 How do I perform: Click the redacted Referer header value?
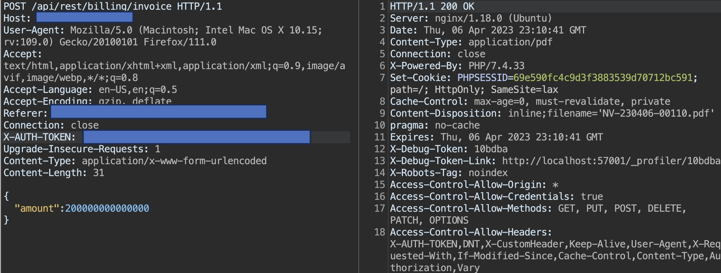pos(158,112)
